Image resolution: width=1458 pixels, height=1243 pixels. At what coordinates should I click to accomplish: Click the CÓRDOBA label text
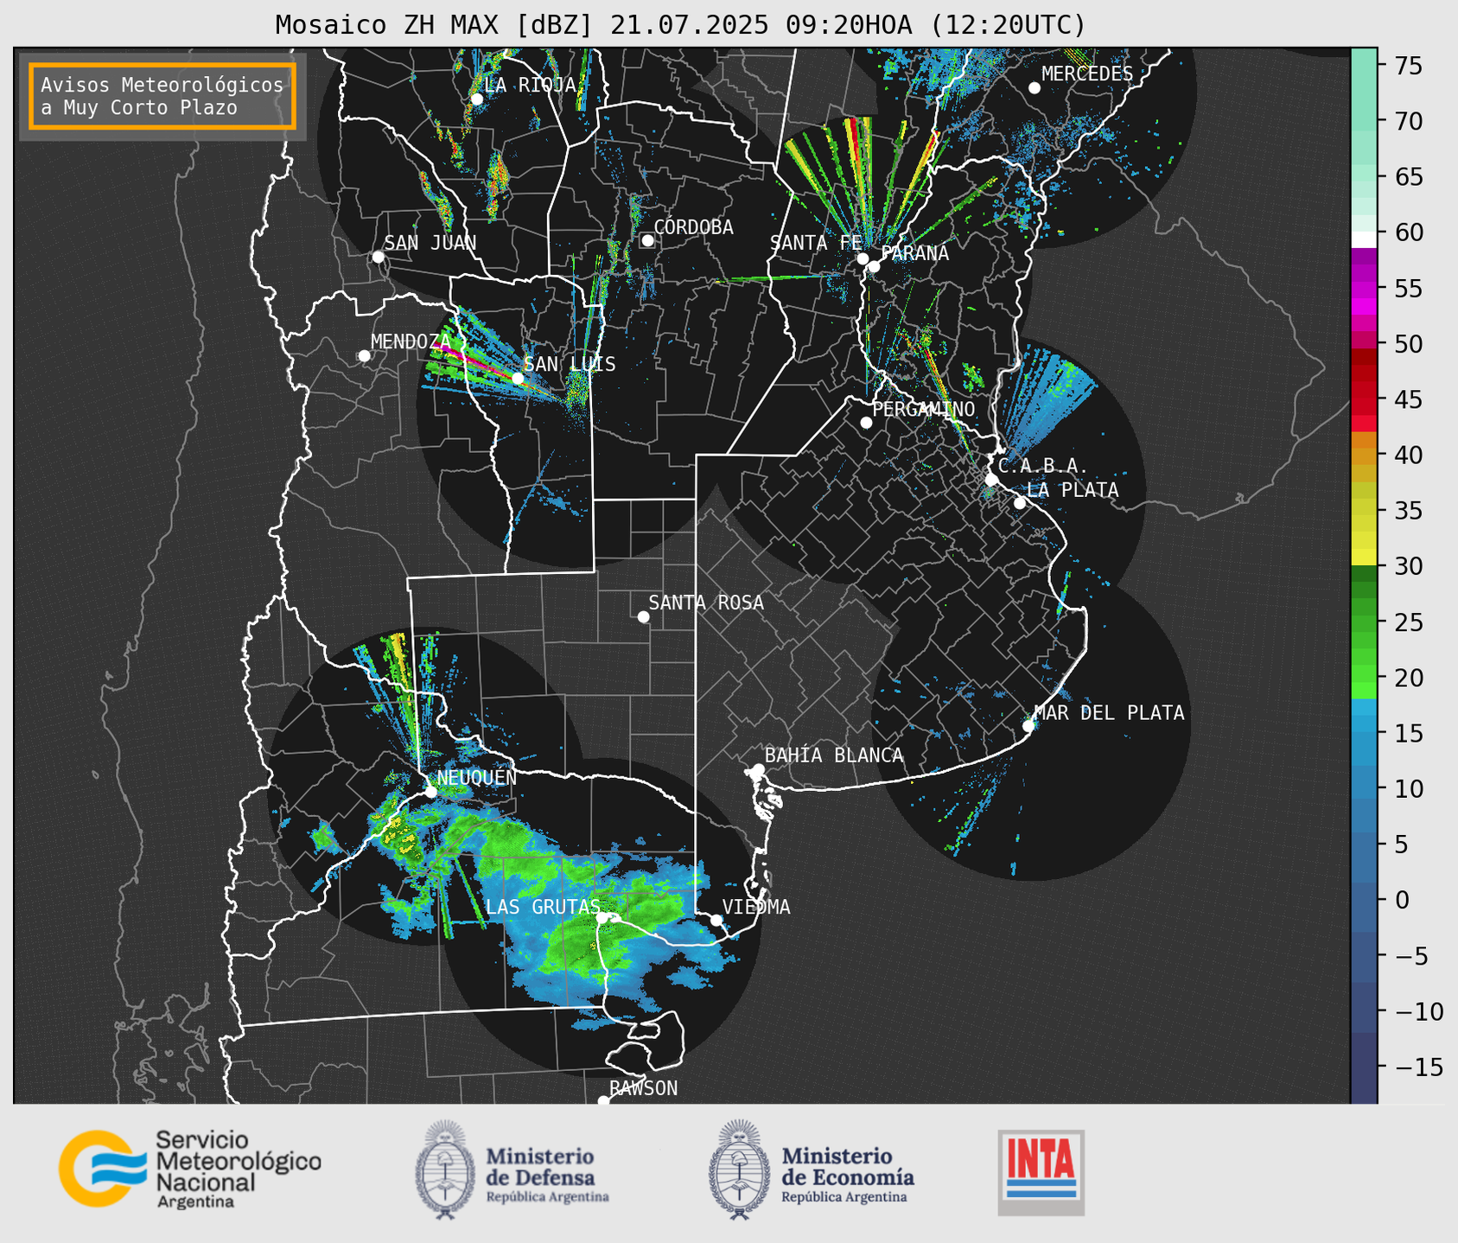coord(693,227)
